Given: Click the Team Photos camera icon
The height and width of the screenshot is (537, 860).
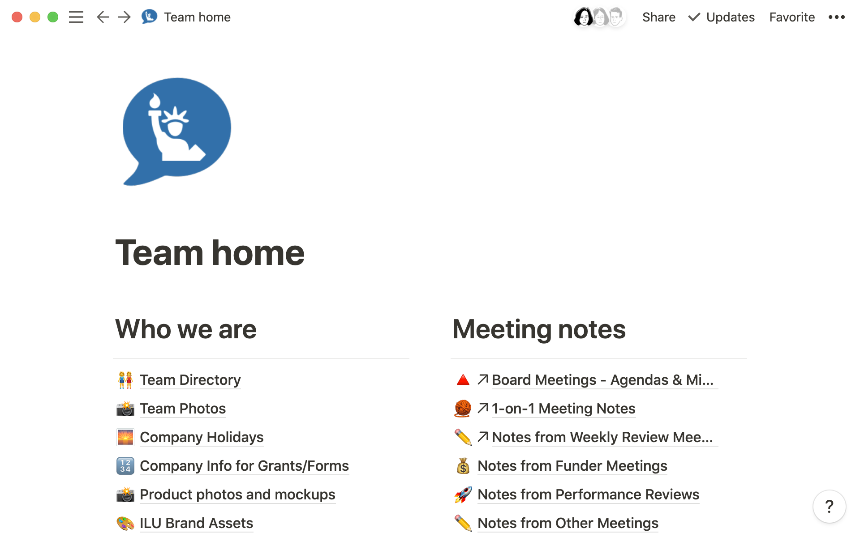Looking at the screenshot, I should click(x=125, y=409).
